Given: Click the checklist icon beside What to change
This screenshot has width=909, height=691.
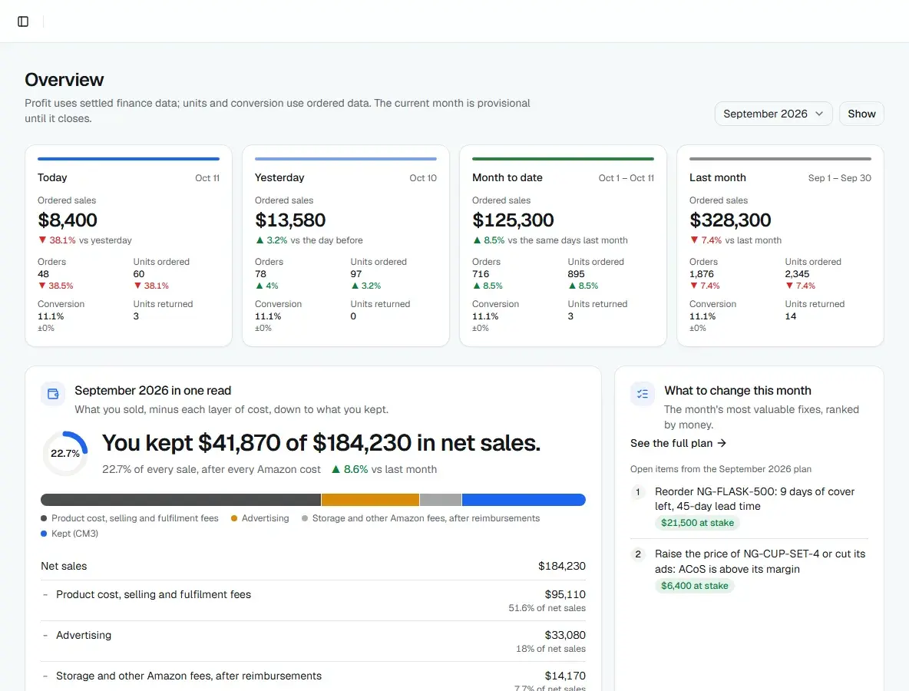Looking at the screenshot, I should pyautogui.click(x=643, y=394).
